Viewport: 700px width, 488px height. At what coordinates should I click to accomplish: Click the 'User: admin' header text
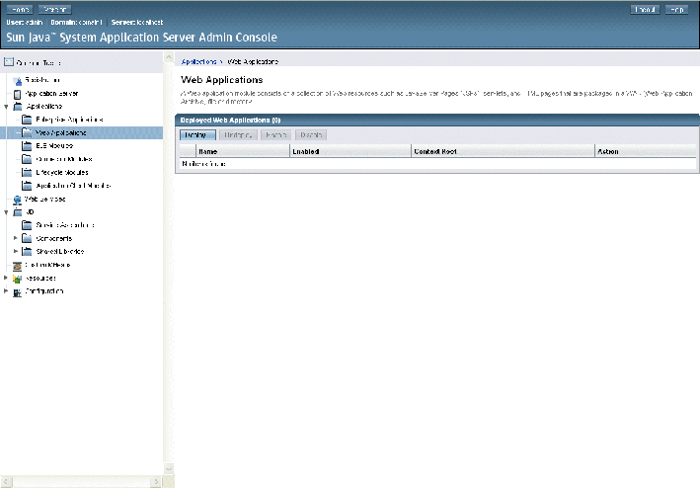[x=25, y=22]
